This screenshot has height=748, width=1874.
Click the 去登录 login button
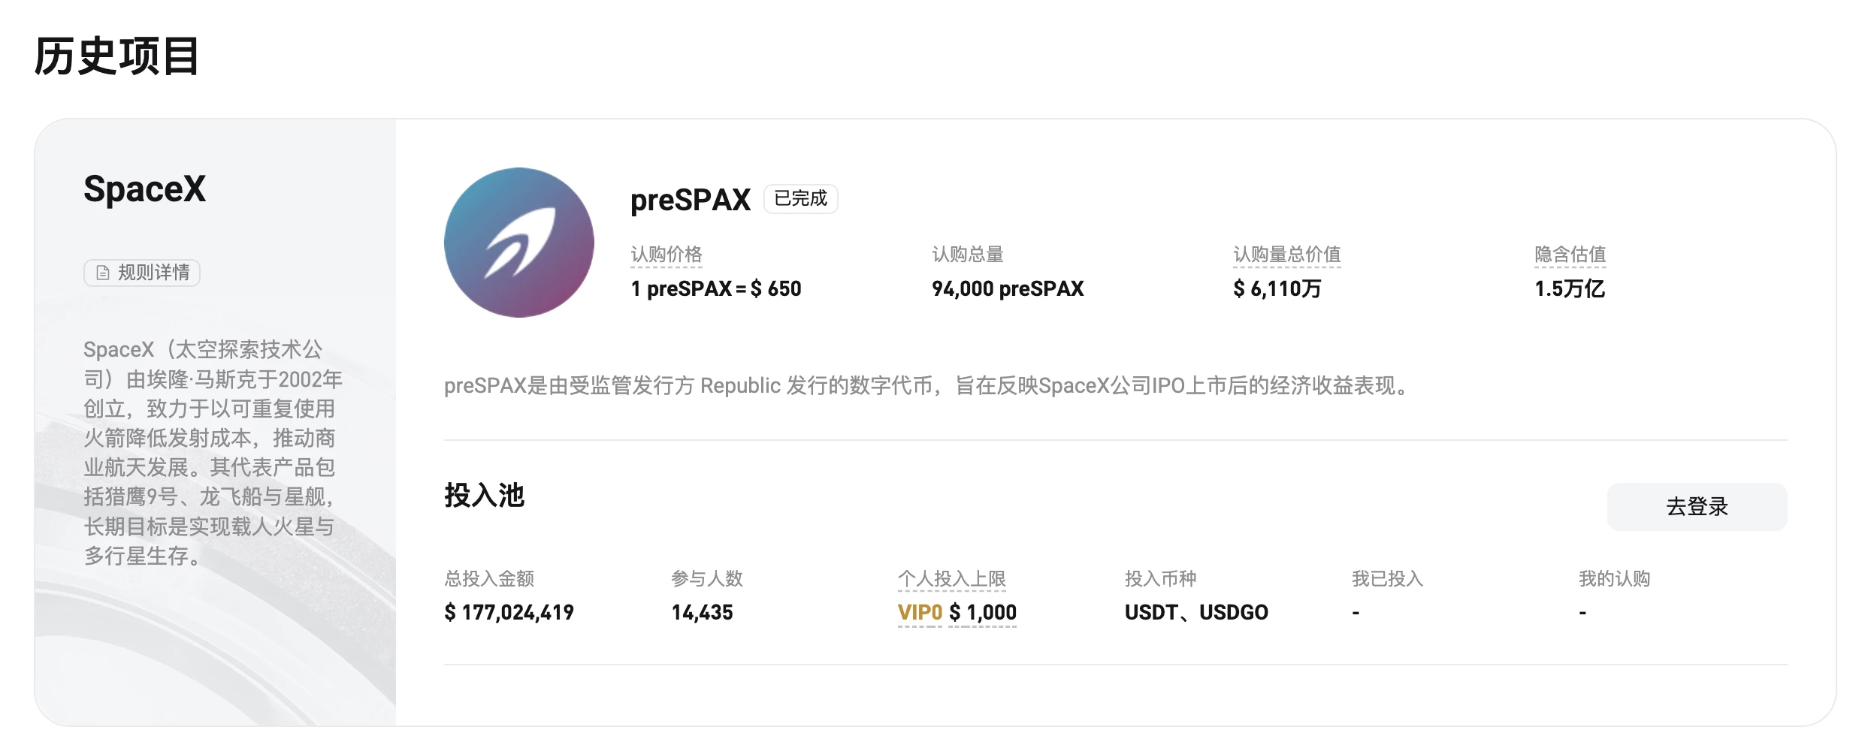click(1696, 508)
